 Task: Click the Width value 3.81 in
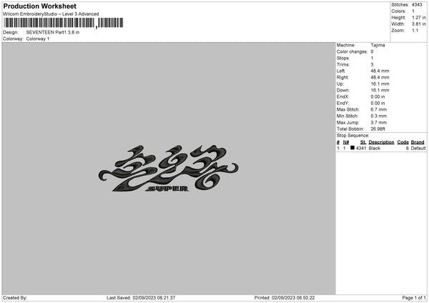coord(419,24)
